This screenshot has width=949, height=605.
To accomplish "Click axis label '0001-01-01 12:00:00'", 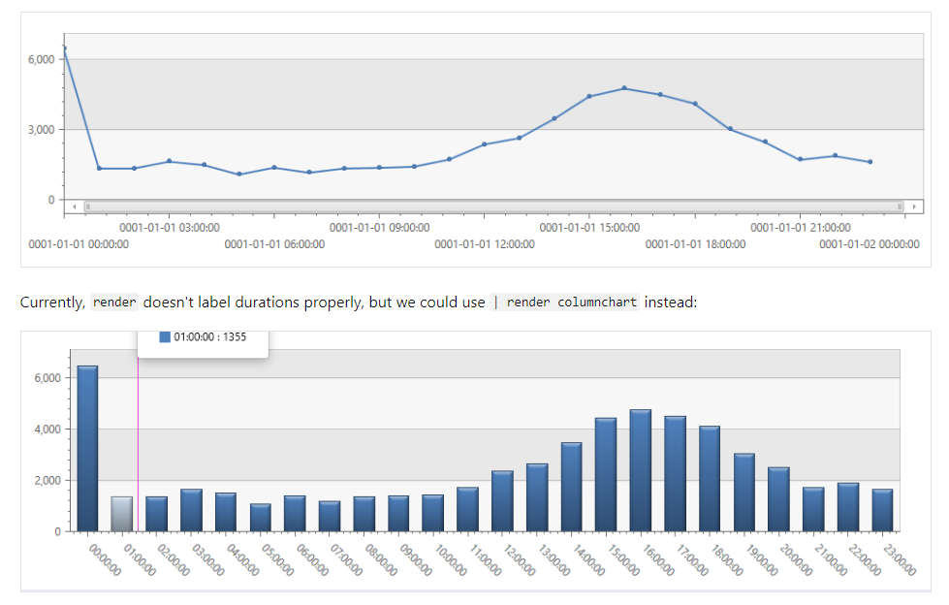I will tap(485, 244).
